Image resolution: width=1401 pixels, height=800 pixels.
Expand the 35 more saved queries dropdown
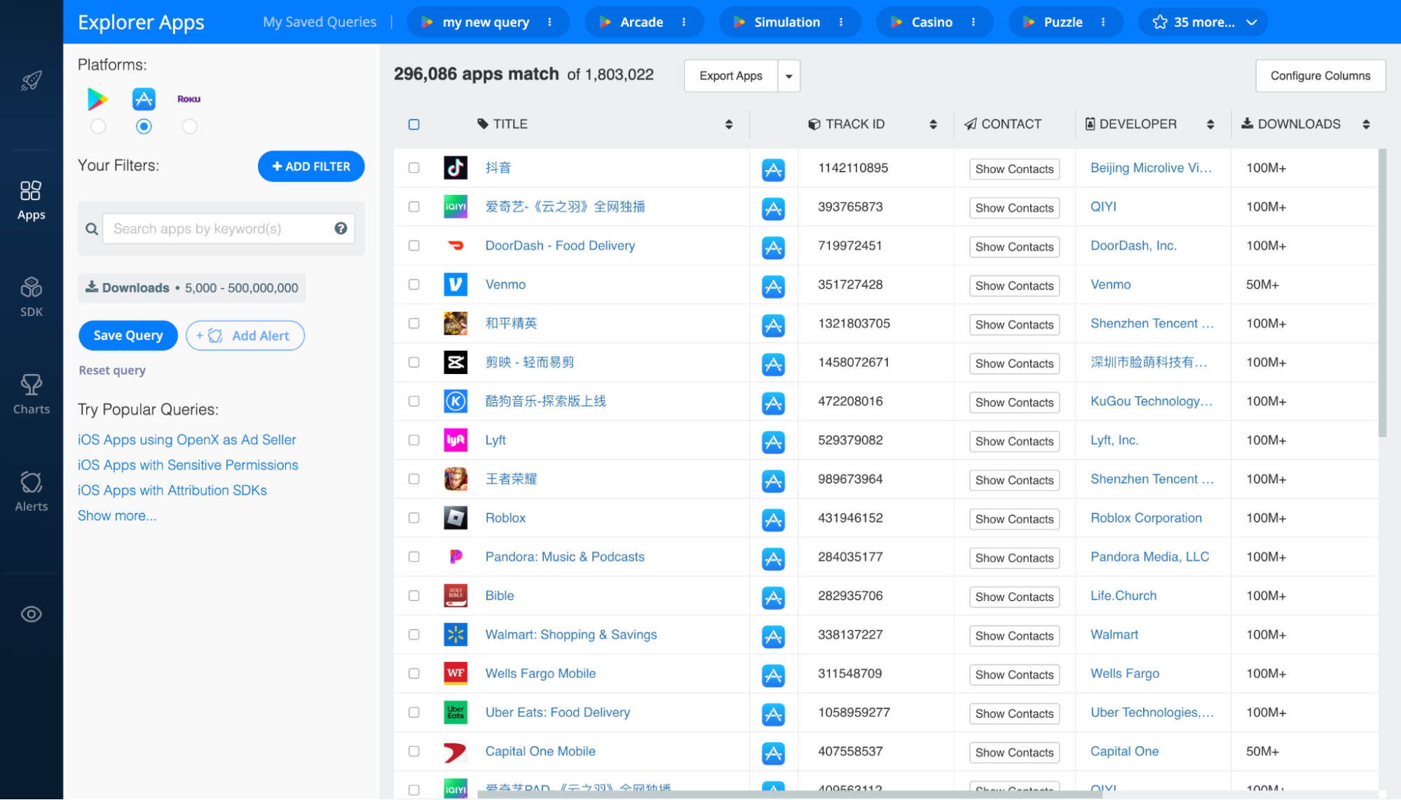(1203, 22)
